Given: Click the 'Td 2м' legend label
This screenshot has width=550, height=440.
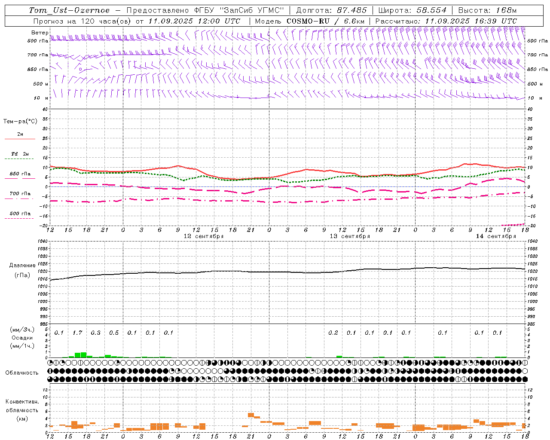Looking at the screenshot, I should click(20, 154).
